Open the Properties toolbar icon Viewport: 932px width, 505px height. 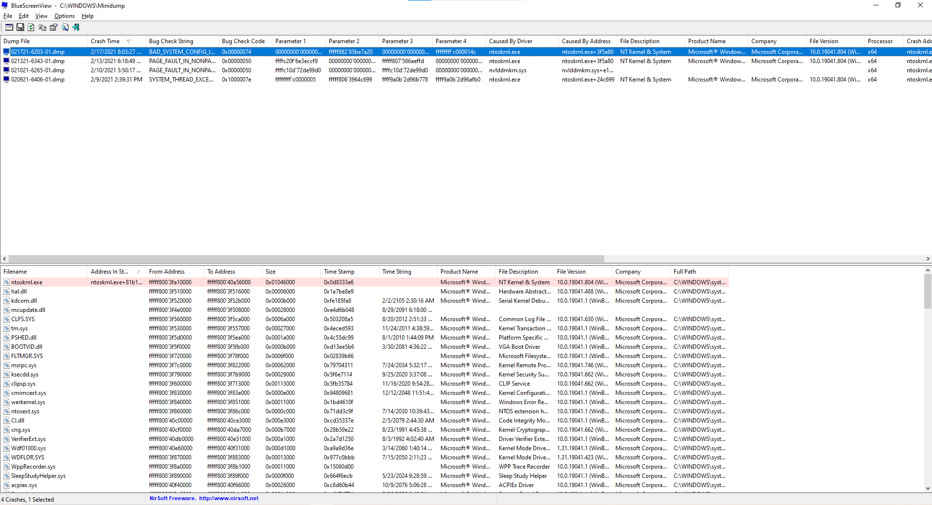[53, 28]
